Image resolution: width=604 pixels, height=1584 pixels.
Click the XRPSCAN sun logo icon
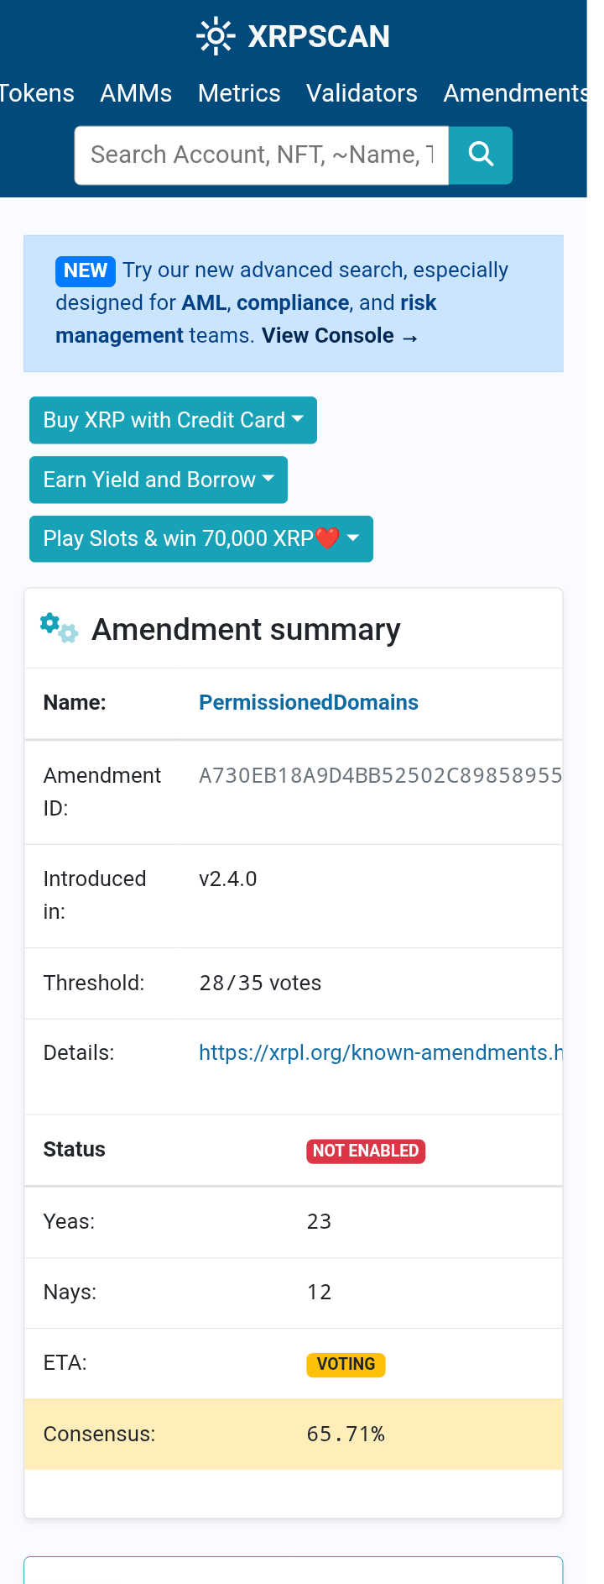point(216,36)
